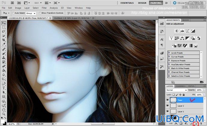Select the Brush tool

[4, 53]
